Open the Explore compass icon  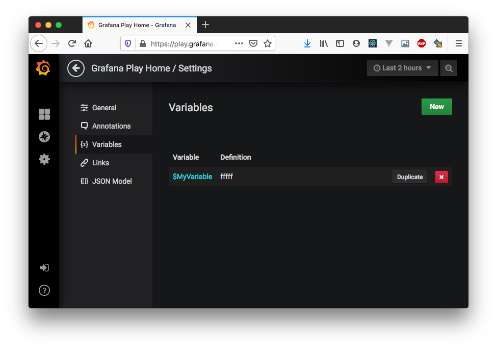tap(44, 137)
